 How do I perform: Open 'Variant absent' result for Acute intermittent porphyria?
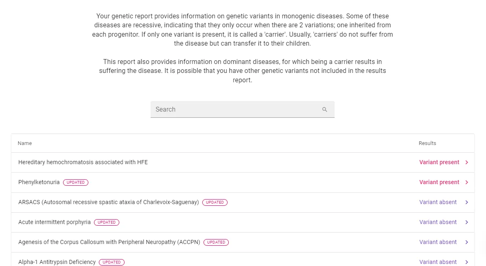tap(438, 222)
